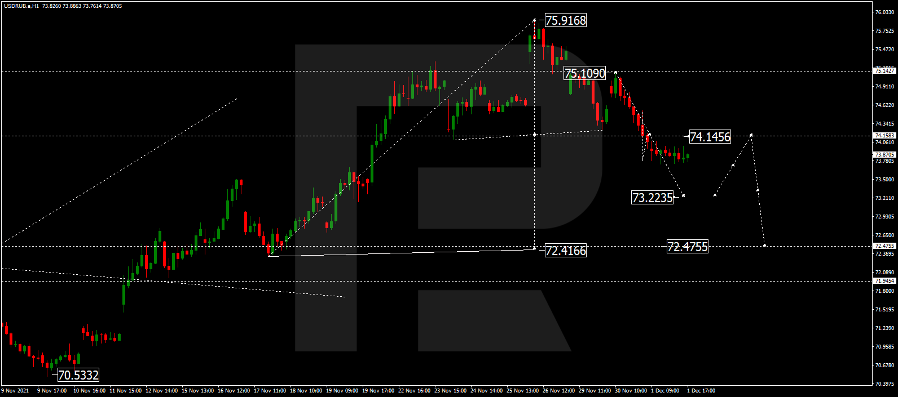
Task: Click the 71.9454 level marker on price axis
Action: (884, 280)
